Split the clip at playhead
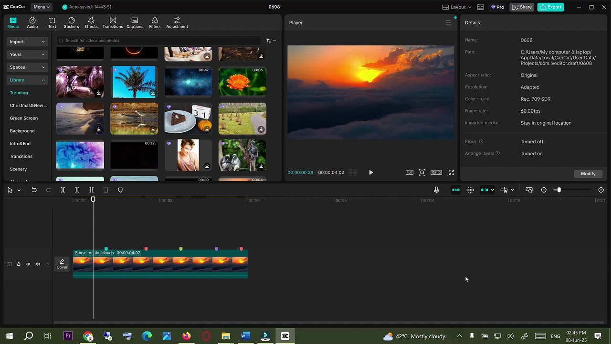The width and height of the screenshot is (611, 344). point(63,190)
